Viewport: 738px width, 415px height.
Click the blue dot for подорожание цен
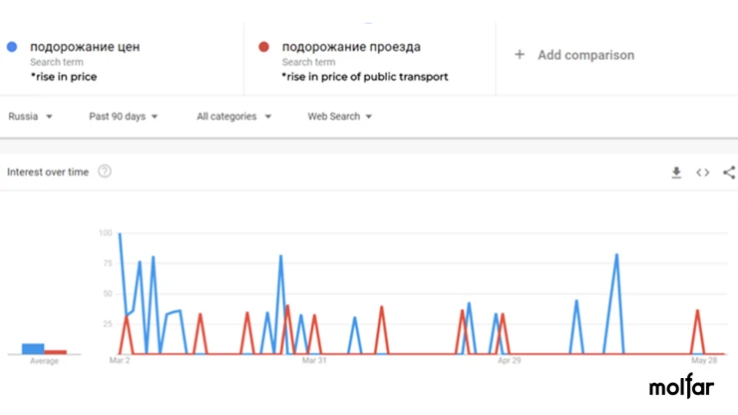pyautogui.click(x=12, y=47)
